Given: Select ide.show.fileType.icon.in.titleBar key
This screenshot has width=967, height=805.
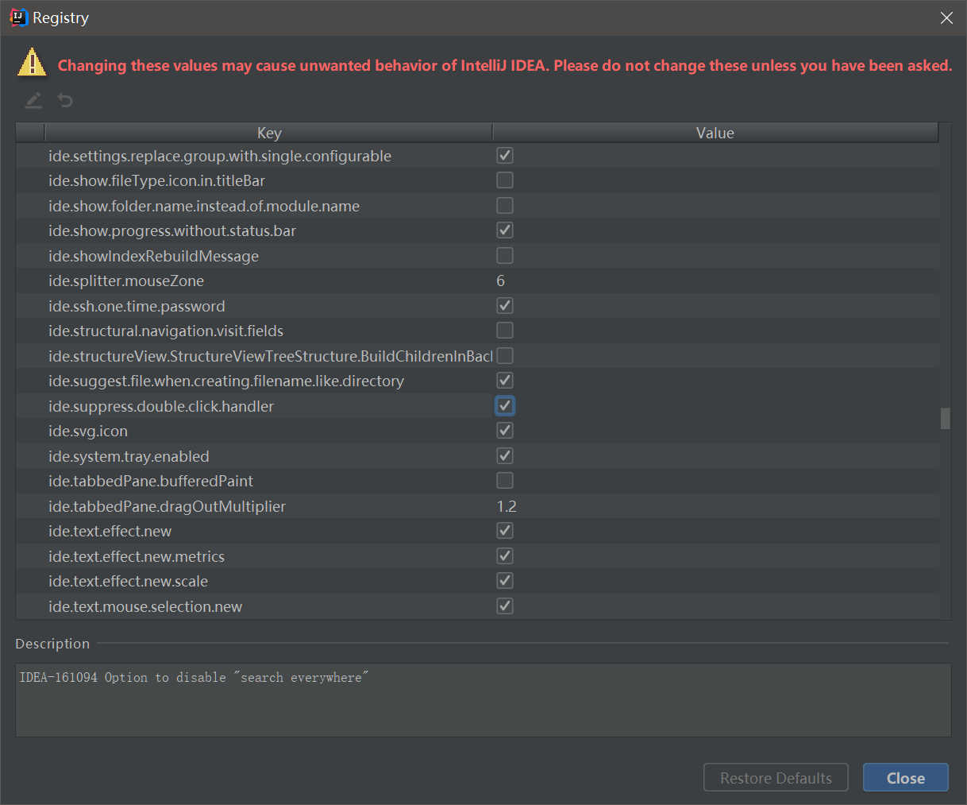Looking at the screenshot, I should coord(156,180).
